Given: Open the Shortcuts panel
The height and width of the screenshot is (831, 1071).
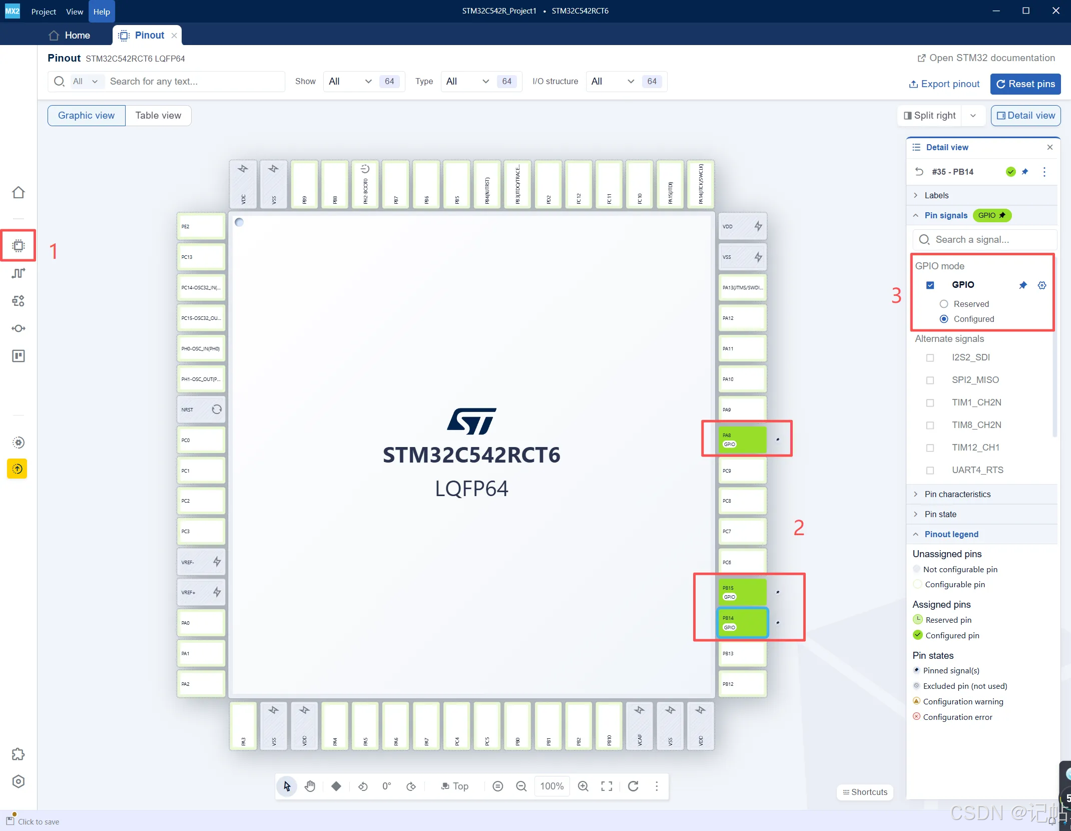Looking at the screenshot, I should pos(865,792).
